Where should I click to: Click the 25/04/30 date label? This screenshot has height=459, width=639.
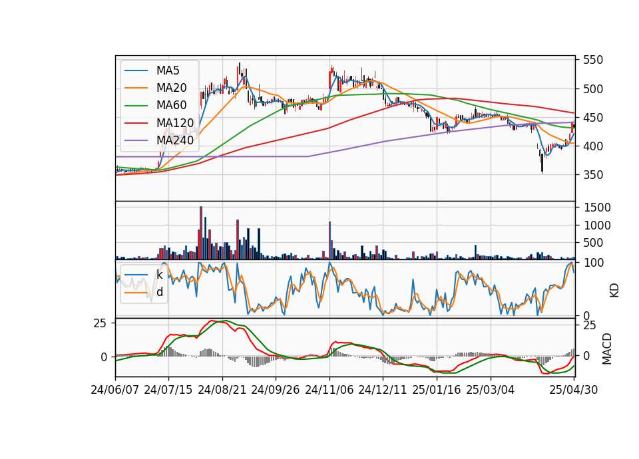pos(574,390)
